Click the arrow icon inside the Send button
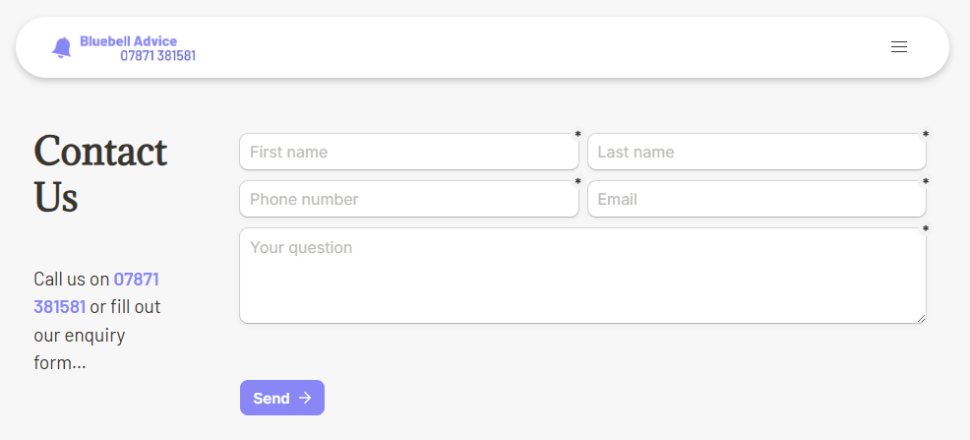Screen dimensions: 970x440 (305, 398)
